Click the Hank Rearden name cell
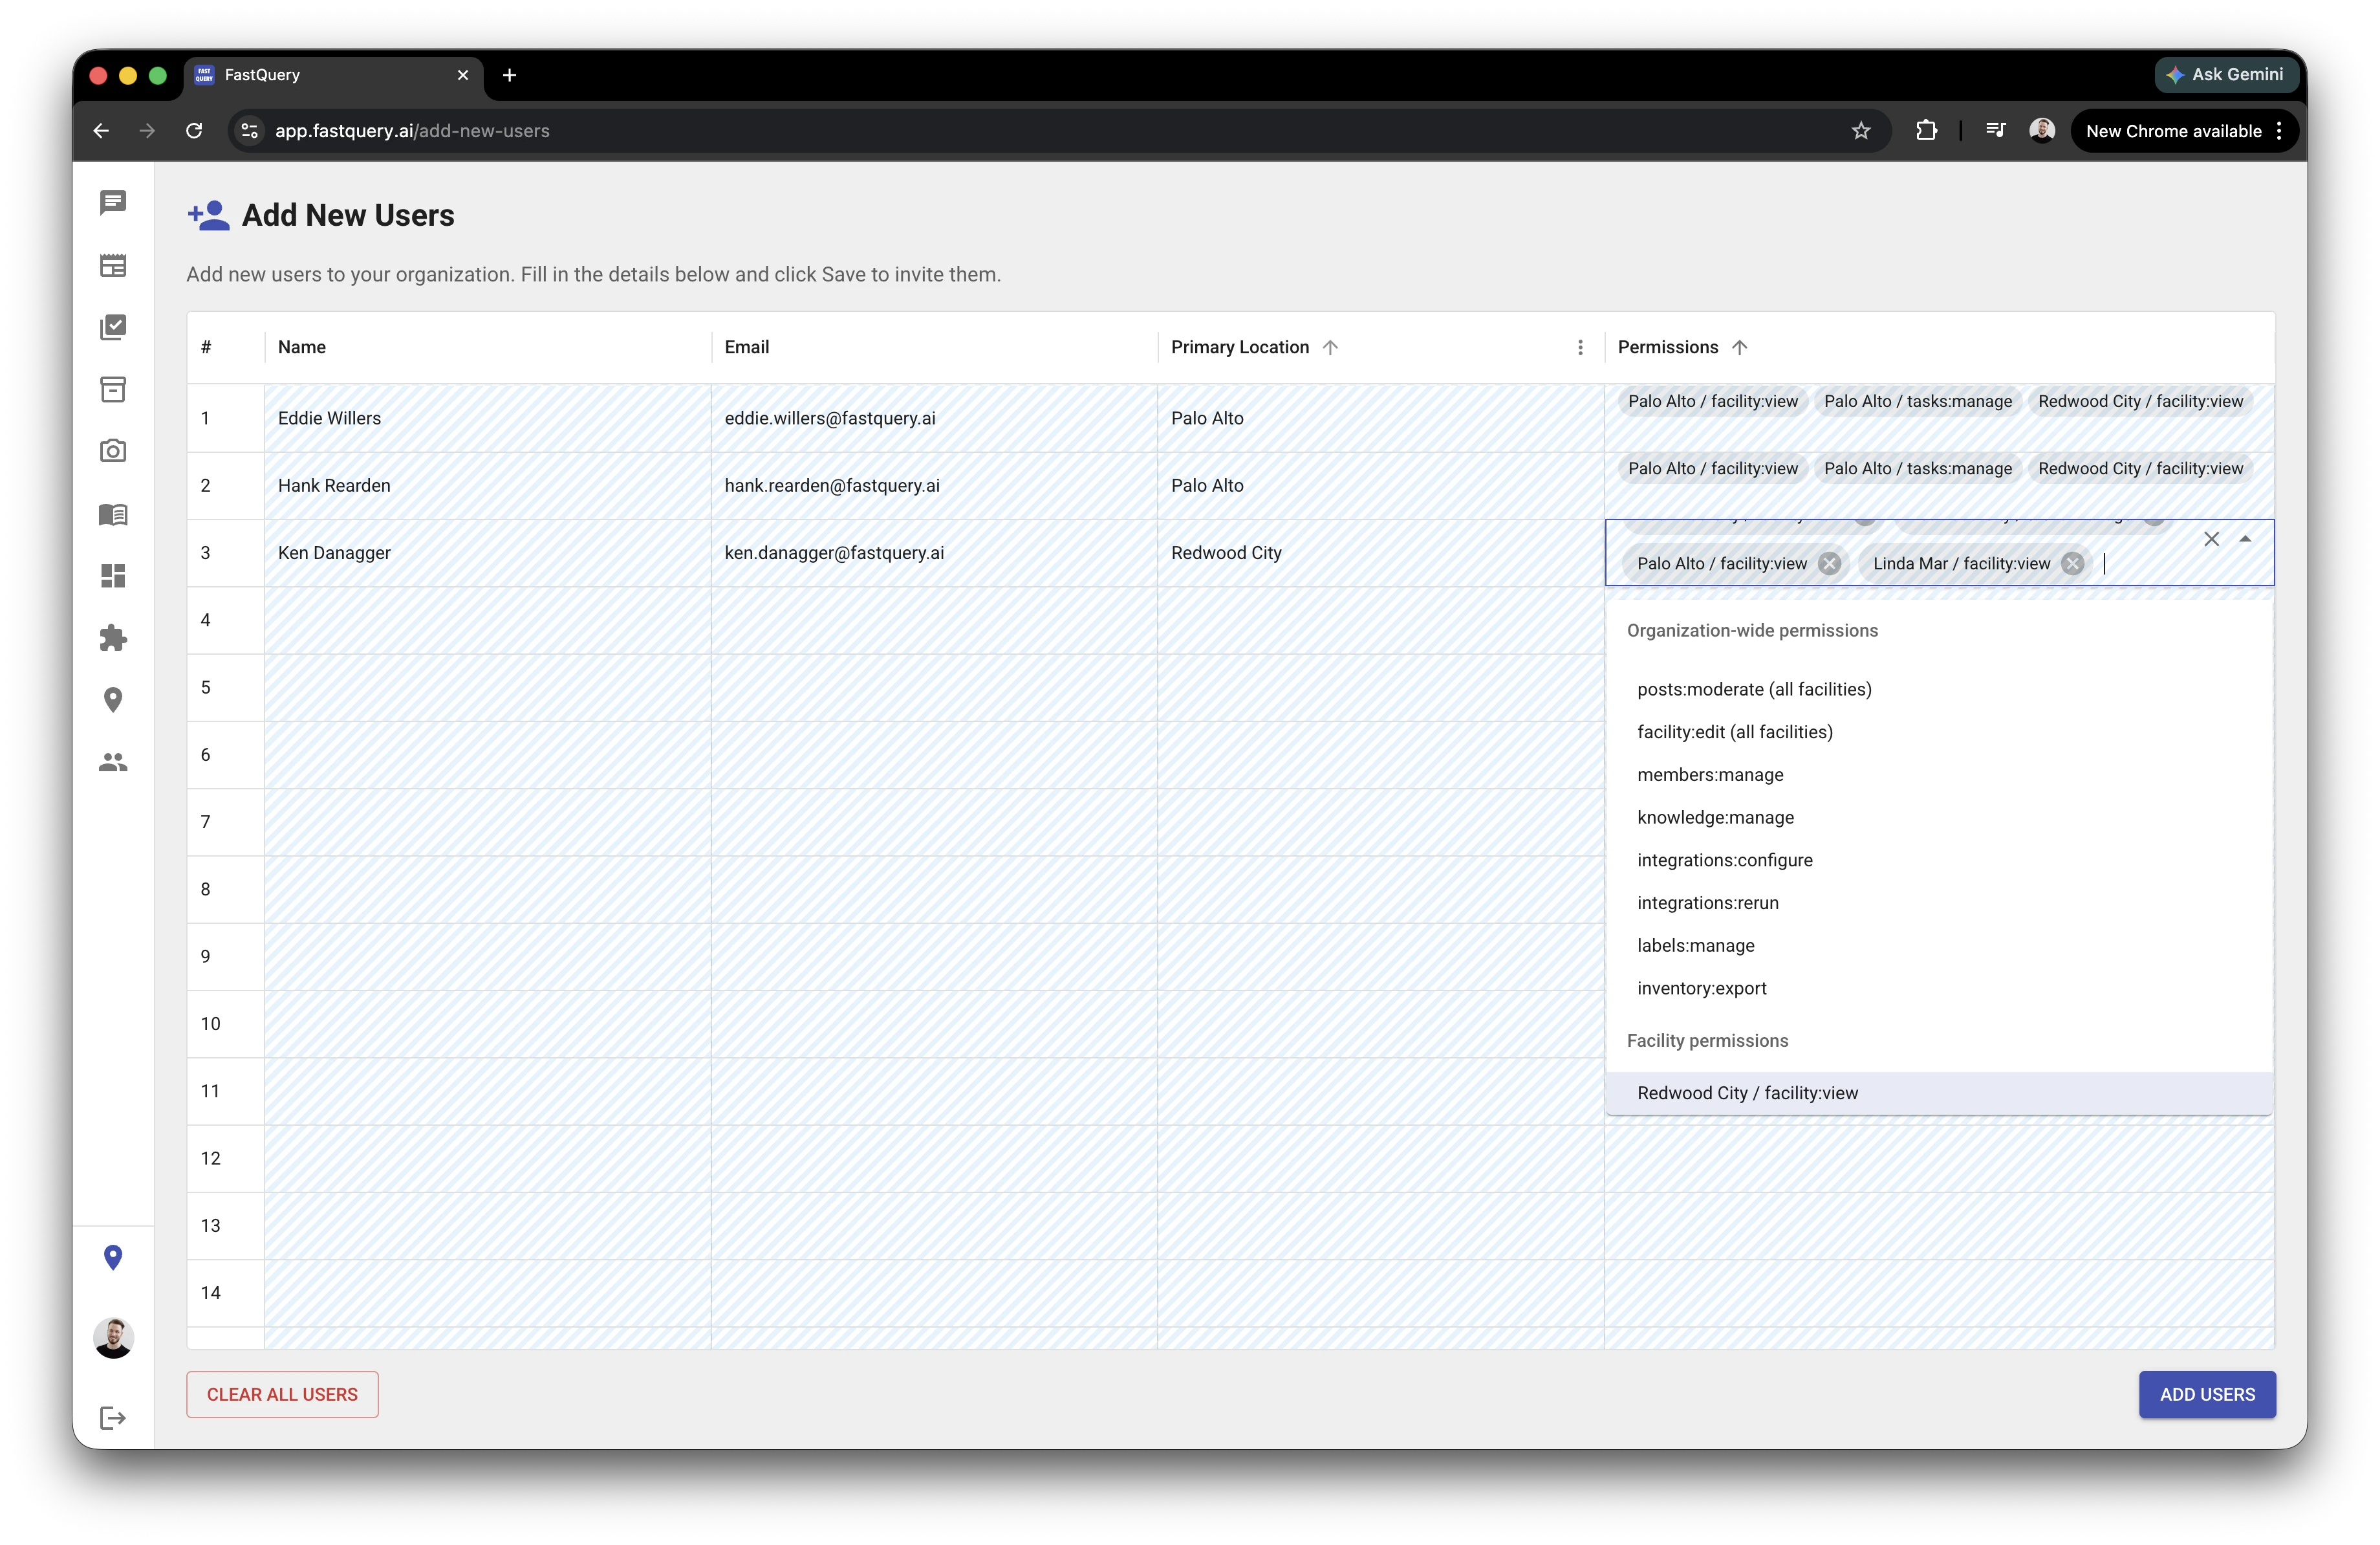The height and width of the screenshot is (1545, 2380). click(x=487, y=485)
